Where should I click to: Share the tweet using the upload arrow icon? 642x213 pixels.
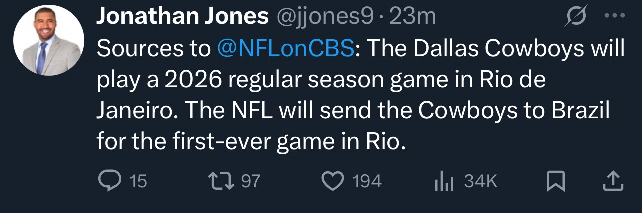[x=613, y=181]
